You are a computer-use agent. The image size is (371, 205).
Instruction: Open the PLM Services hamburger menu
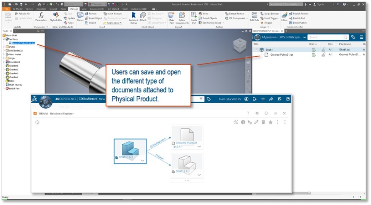tap(362, 37)
